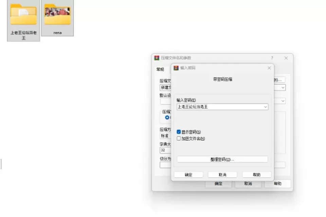Click the WinRAR icon in 压缩文件名和参数 title bar
The height and width of the screenshot is (217, 326).
pyautogui.click(x=157, y=58)
